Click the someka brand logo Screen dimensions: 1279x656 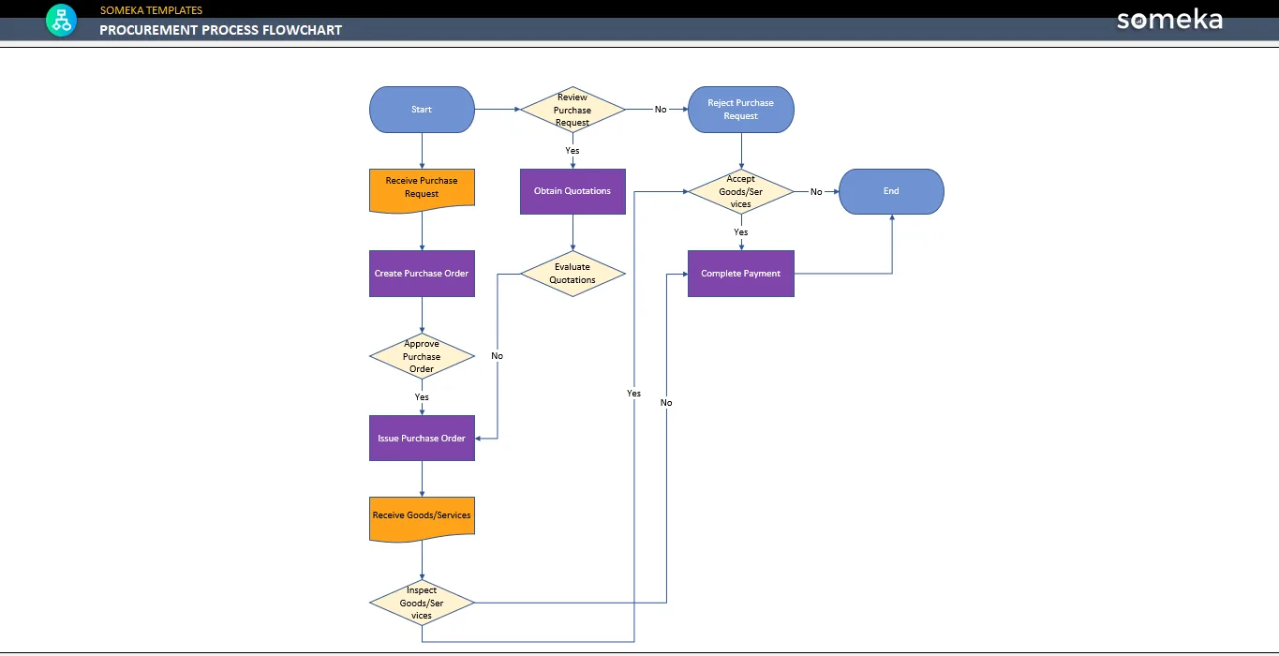click(x=1168, y=20)
